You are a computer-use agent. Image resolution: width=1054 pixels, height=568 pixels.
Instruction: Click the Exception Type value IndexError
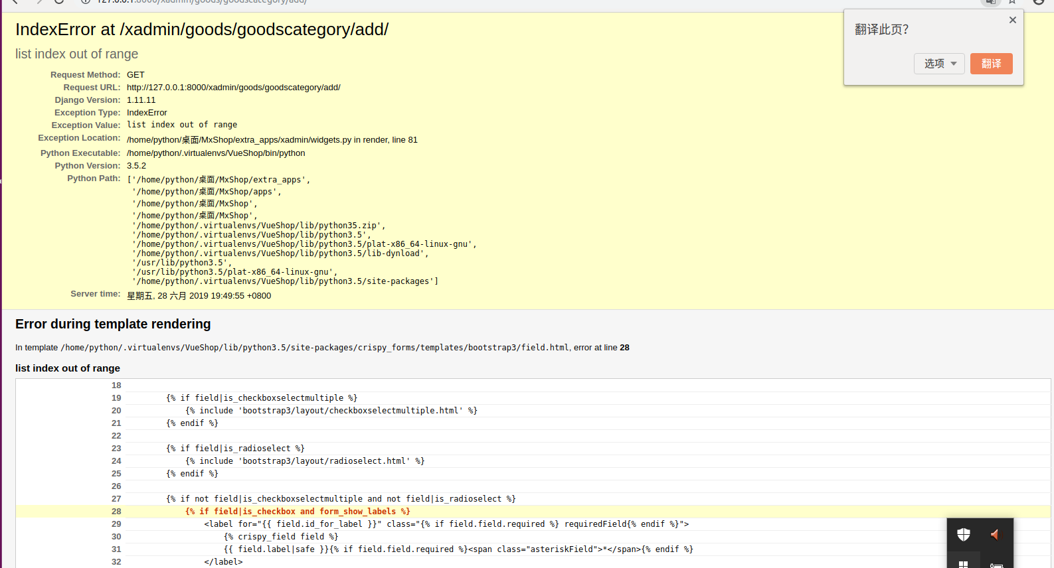[x=147, y=113]
